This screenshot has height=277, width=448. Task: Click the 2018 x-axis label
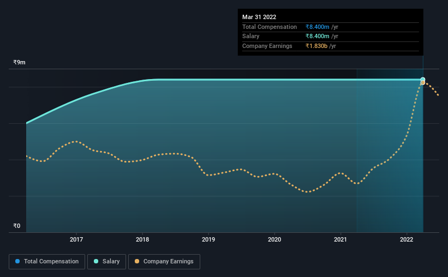tap(142, 239)
